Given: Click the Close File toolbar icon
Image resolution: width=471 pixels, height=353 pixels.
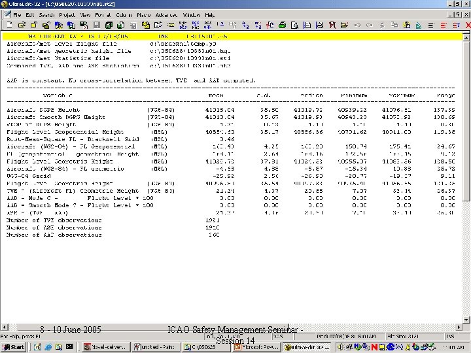Looking at the screenshot, I should [x=33, y=25].
